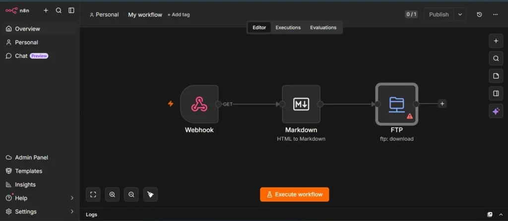Expand the Settings menu
This screenshot has height=221, width=508.
(40, 212)
